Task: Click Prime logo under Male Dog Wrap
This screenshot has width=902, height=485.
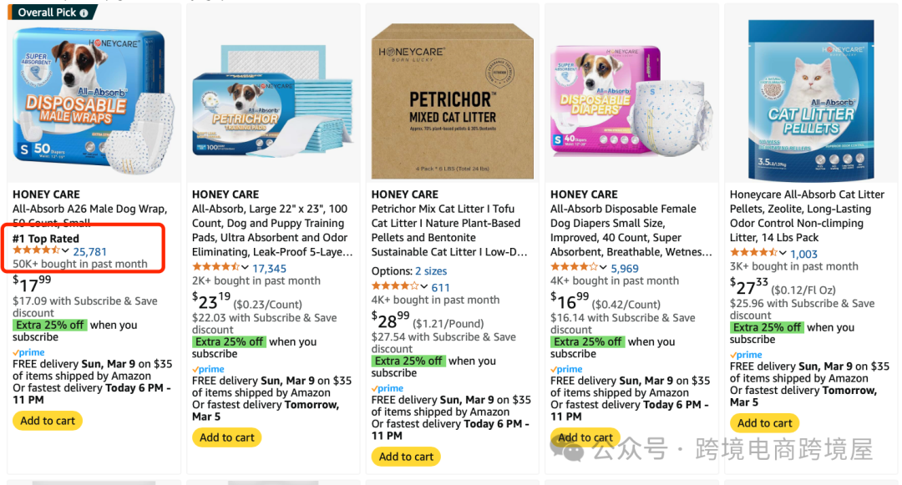Action: 28,353
